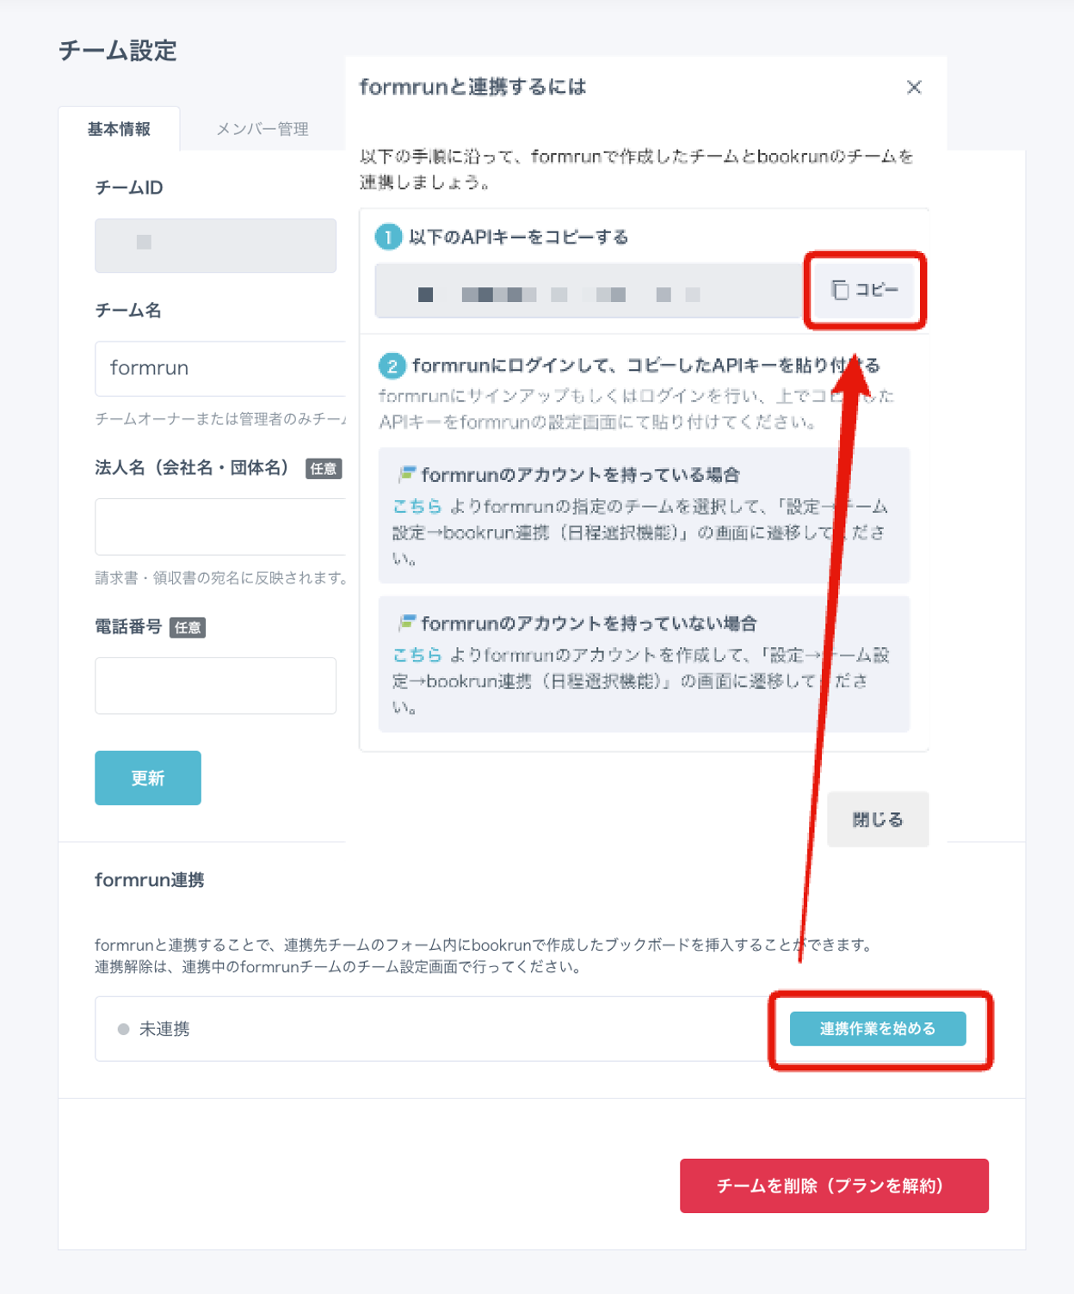The width and height of the screenshot is (1074, 1294).
Task: Open こちら link for existing formrun account
Action: [417, 506]
